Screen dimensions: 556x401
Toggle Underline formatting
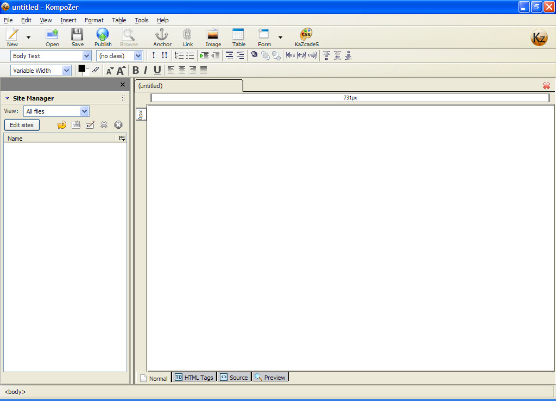tap(157, 70)
